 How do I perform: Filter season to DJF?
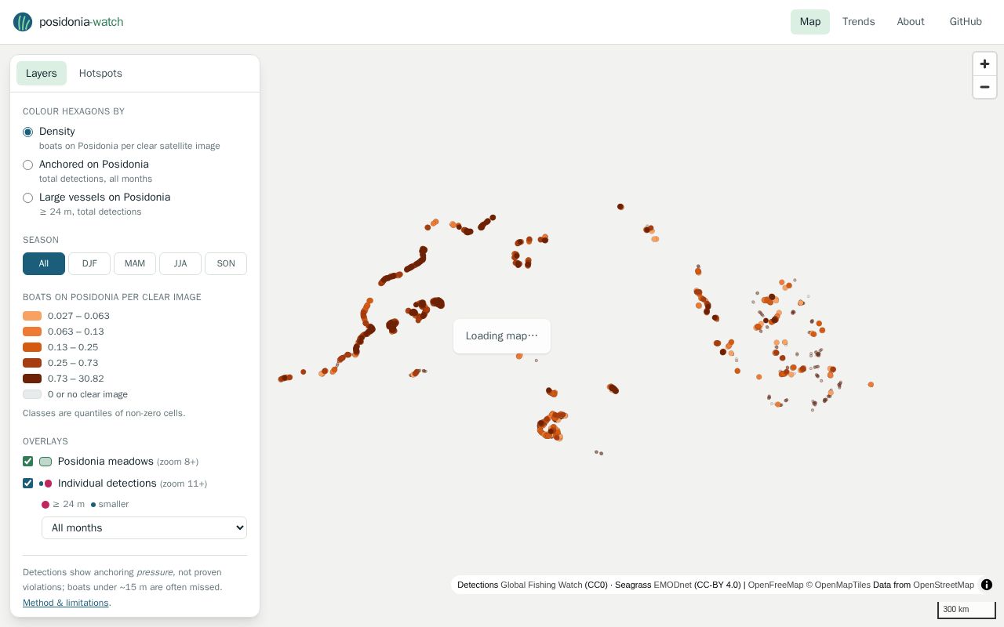89,264
